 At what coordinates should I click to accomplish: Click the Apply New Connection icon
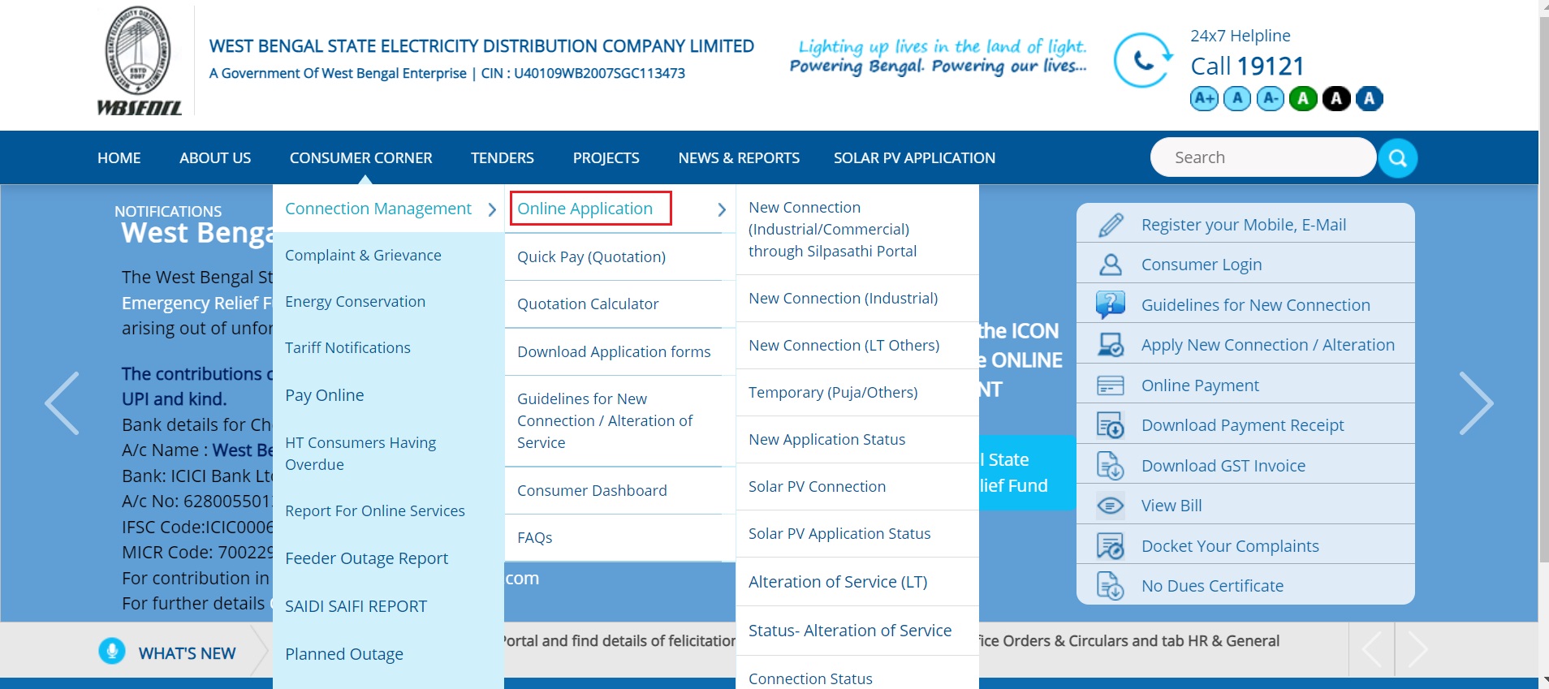[1111, 345]
